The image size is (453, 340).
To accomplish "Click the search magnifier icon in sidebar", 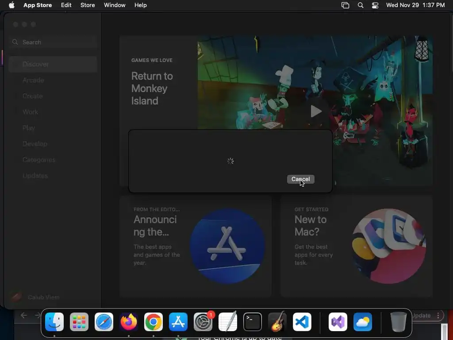I will tap(15, 42).
